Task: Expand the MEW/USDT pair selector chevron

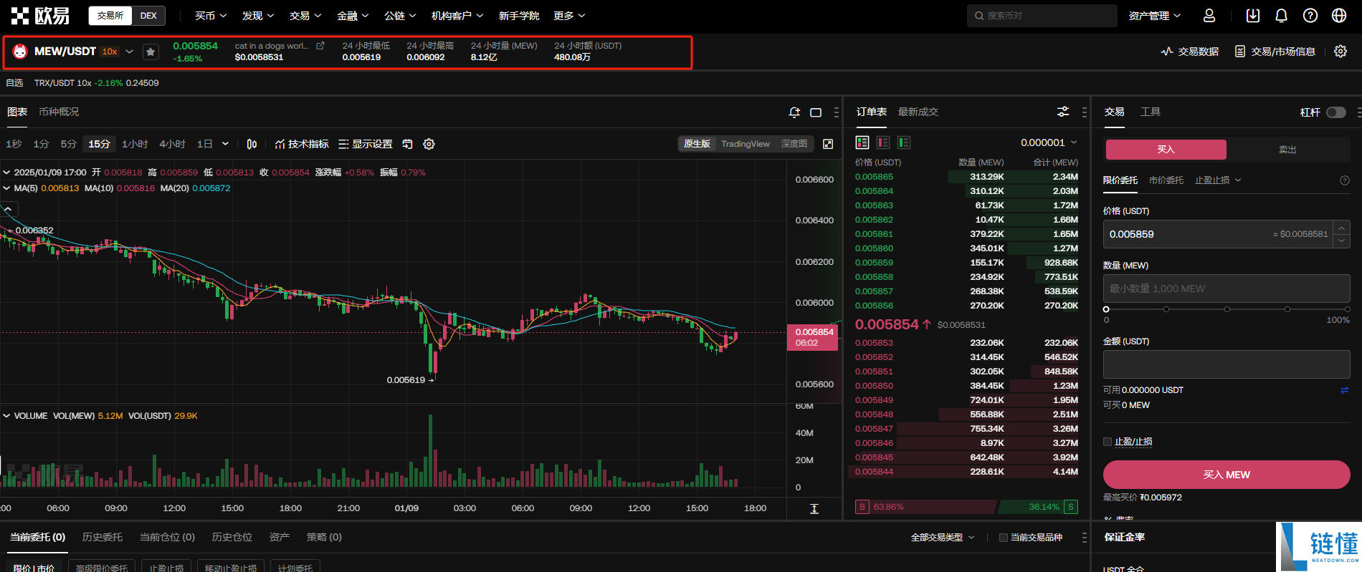Action: coord(130,52)
